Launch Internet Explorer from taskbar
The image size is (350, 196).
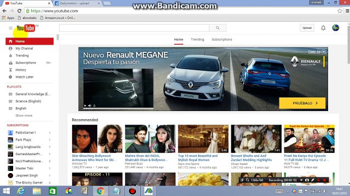click(x=21, y=191)
